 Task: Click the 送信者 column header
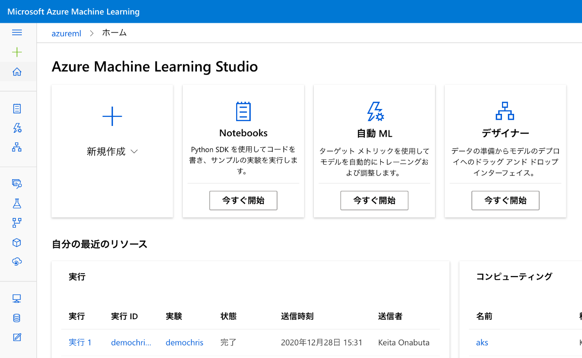tap(390, 316)
